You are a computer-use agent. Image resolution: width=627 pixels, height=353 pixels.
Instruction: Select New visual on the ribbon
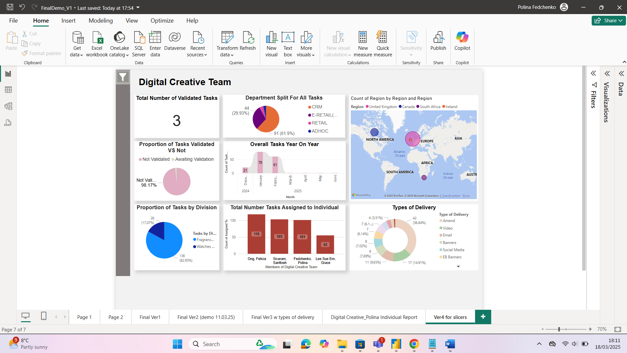(x=271, y=44)
